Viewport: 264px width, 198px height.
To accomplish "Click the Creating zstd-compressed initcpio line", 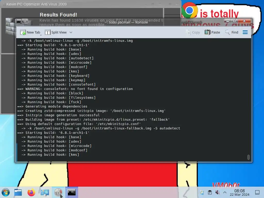I will coord(92,111).
